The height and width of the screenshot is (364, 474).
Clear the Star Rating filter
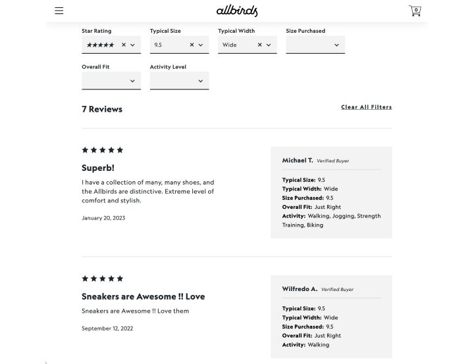(x=124, y=45)
